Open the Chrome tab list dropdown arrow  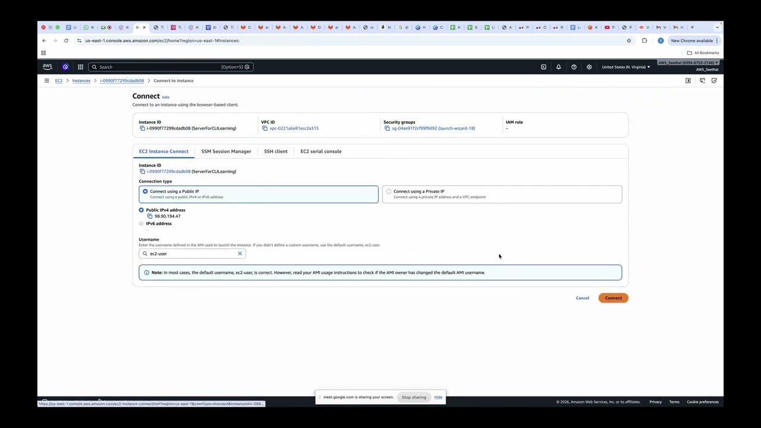click(x=718, y=27)
